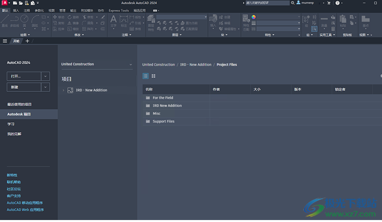Open the 联机帮助 link

(14, 182)
